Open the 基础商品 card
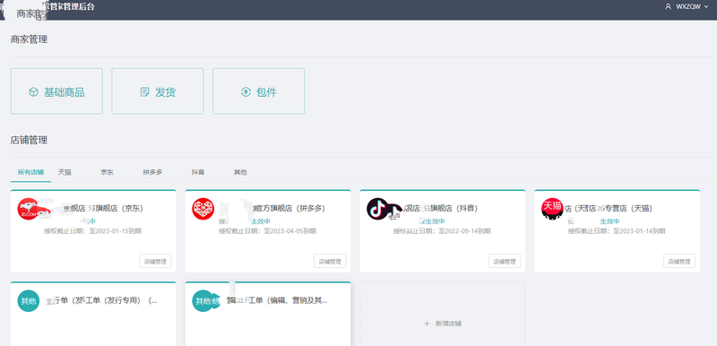 point(56,91)
